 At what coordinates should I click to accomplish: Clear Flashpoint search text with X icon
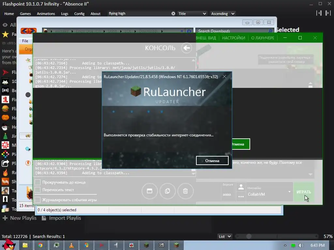coord(173,14)
